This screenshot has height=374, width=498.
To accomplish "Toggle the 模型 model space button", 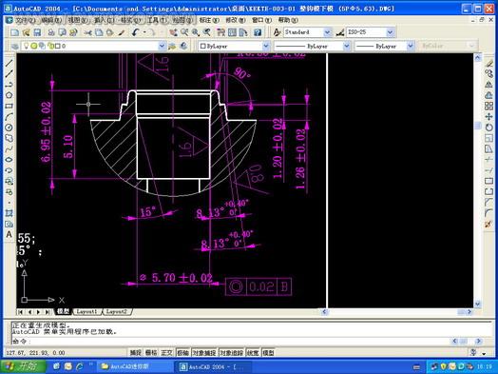I will click(x=268, y=353).
